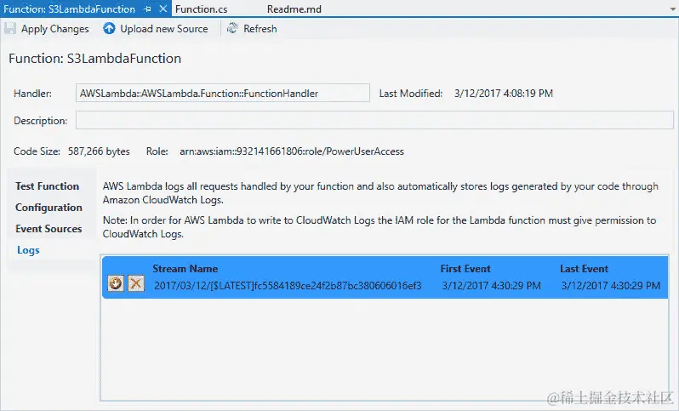Click the Refresh button label
The image size is (679, 411).
coord(260,29)
